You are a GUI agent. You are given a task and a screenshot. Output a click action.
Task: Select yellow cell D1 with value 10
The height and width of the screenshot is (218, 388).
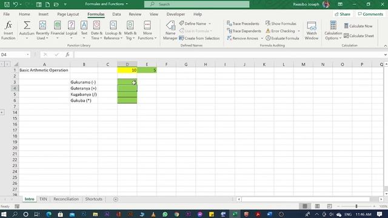pyautogui.click(x=127, y=70)
